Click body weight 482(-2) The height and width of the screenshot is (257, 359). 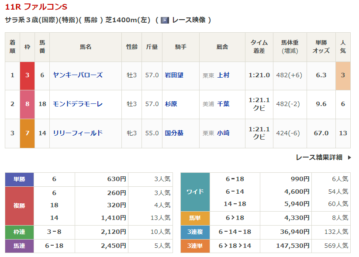click(x=288, y=104)
